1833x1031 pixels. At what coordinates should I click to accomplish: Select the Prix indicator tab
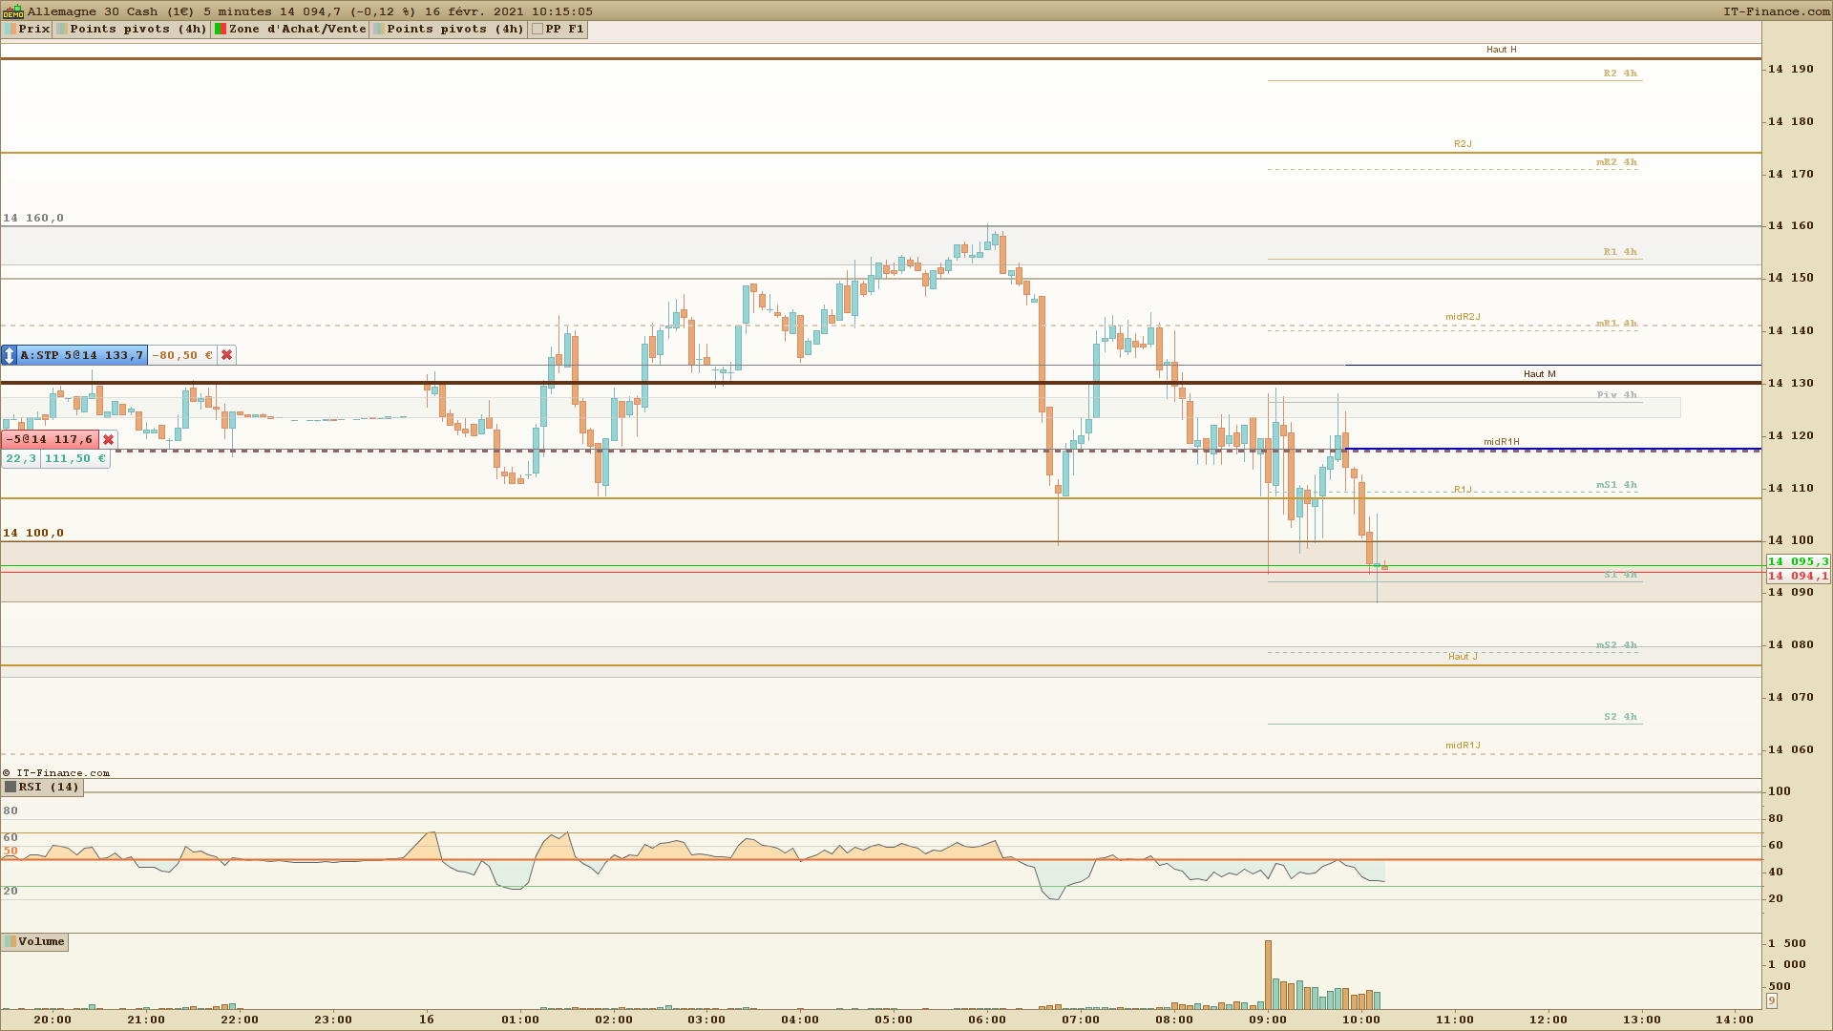click(x=34, y=30)
